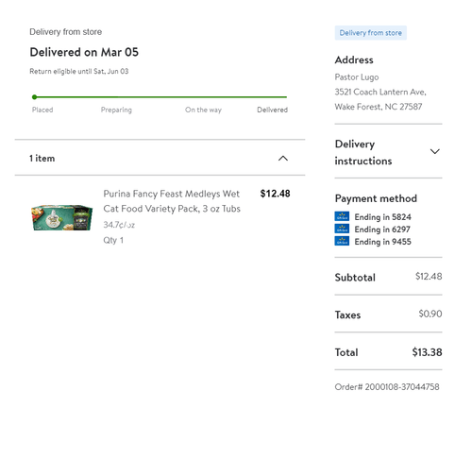Click gift card icon ending in 6297
The image size is (472, 459).
(x=342, y=229)
